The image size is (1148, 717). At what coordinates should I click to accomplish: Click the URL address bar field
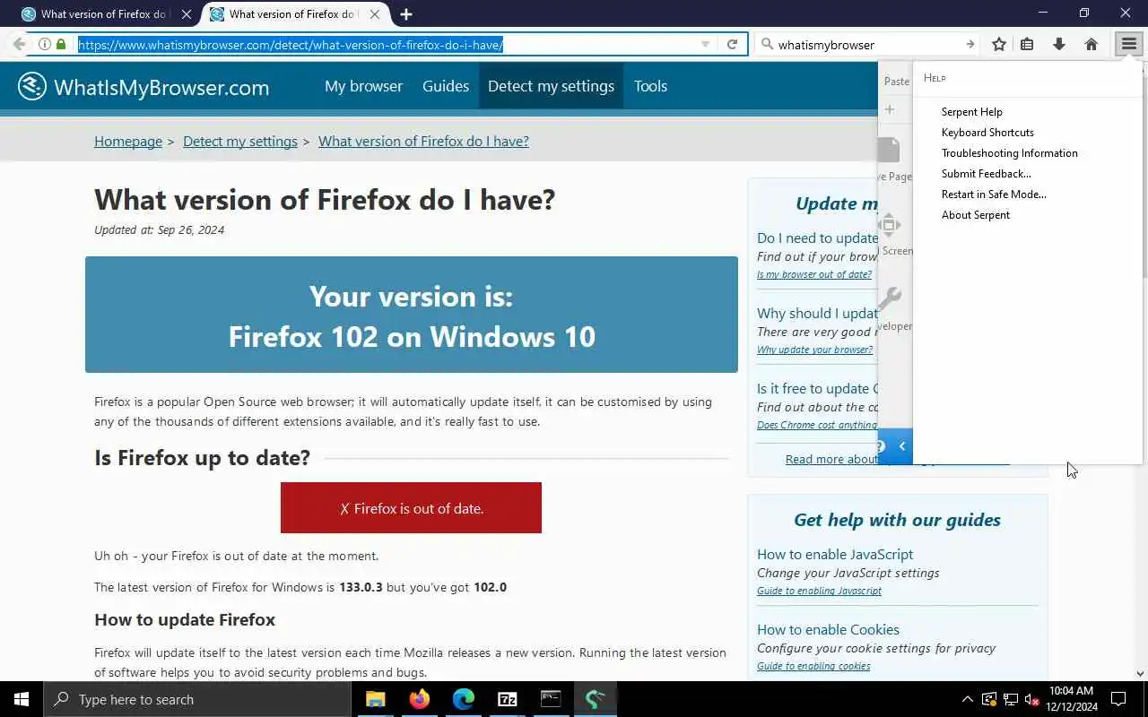[386, 44]
